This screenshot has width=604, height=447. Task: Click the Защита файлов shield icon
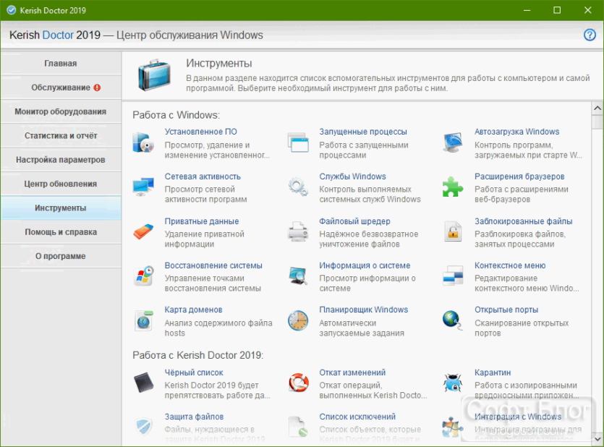(x=143, y=427)
